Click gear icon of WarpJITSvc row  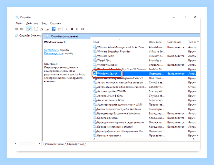pyautogui.click(x=95, y=60)
